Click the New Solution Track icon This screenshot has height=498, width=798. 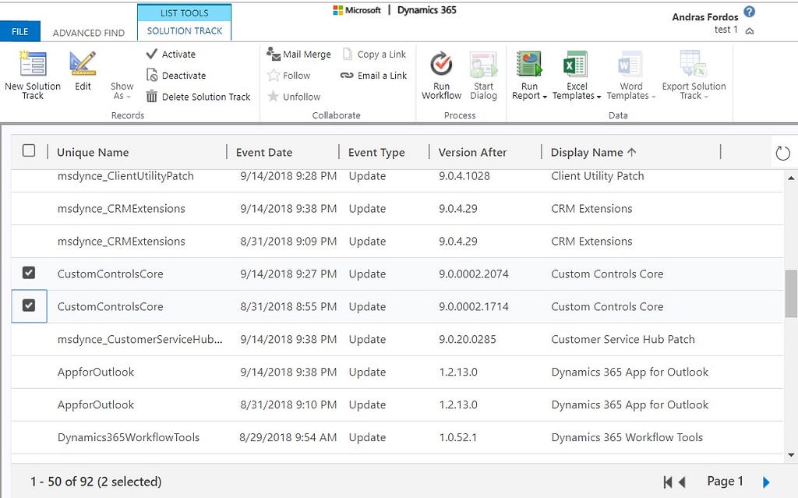click(x=33, y=64)
